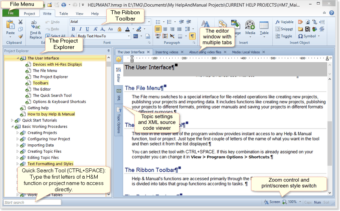Toggle bold formatting

tap(74, 29)
